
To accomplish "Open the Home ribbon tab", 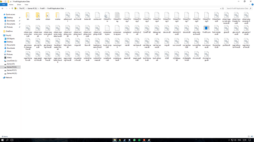I will [x=11, y=5].
